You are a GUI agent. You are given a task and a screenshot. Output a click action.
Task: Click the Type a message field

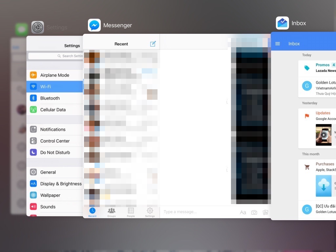[x=197, y=212]
